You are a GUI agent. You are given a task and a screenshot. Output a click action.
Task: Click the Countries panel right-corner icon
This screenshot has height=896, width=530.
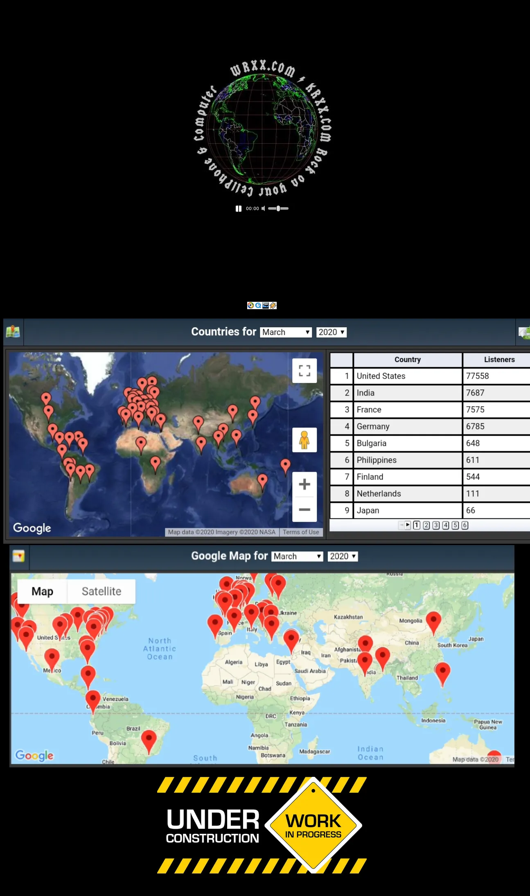pyautogui.click(x=524, y=332)
